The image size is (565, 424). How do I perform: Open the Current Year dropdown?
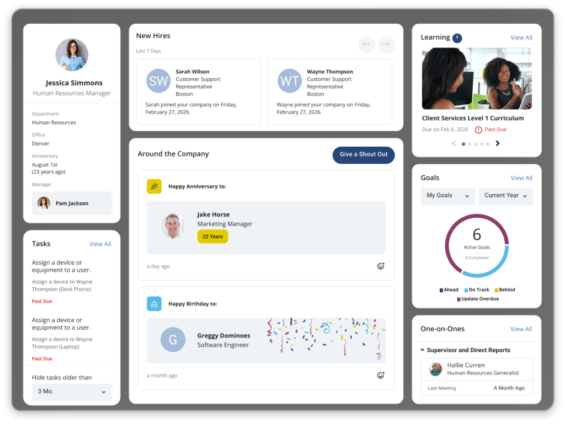pyautogui.click(x=505, y=196)
